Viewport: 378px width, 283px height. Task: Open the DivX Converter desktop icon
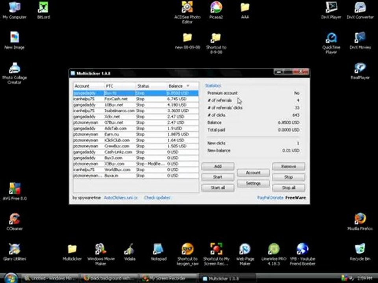(x=360, y=10)
